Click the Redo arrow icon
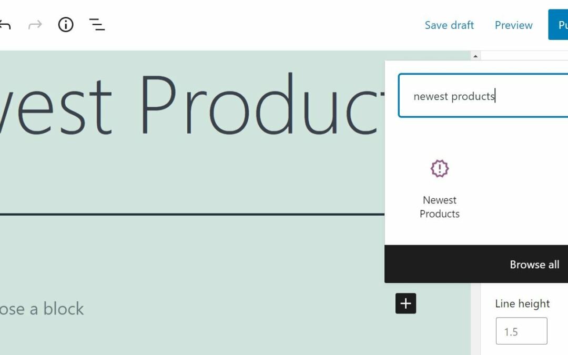568x355 pixels. [x=35, y=25]
